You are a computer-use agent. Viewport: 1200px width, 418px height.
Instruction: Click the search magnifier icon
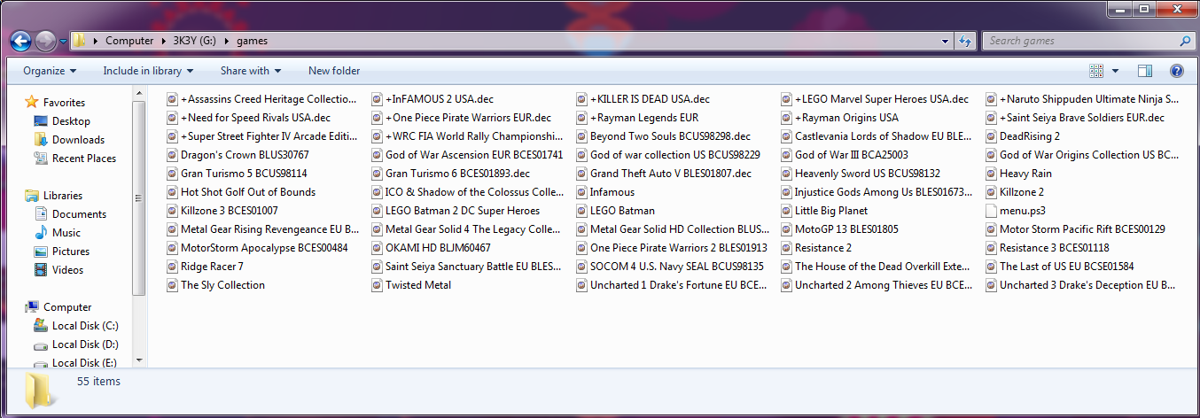1185,41
